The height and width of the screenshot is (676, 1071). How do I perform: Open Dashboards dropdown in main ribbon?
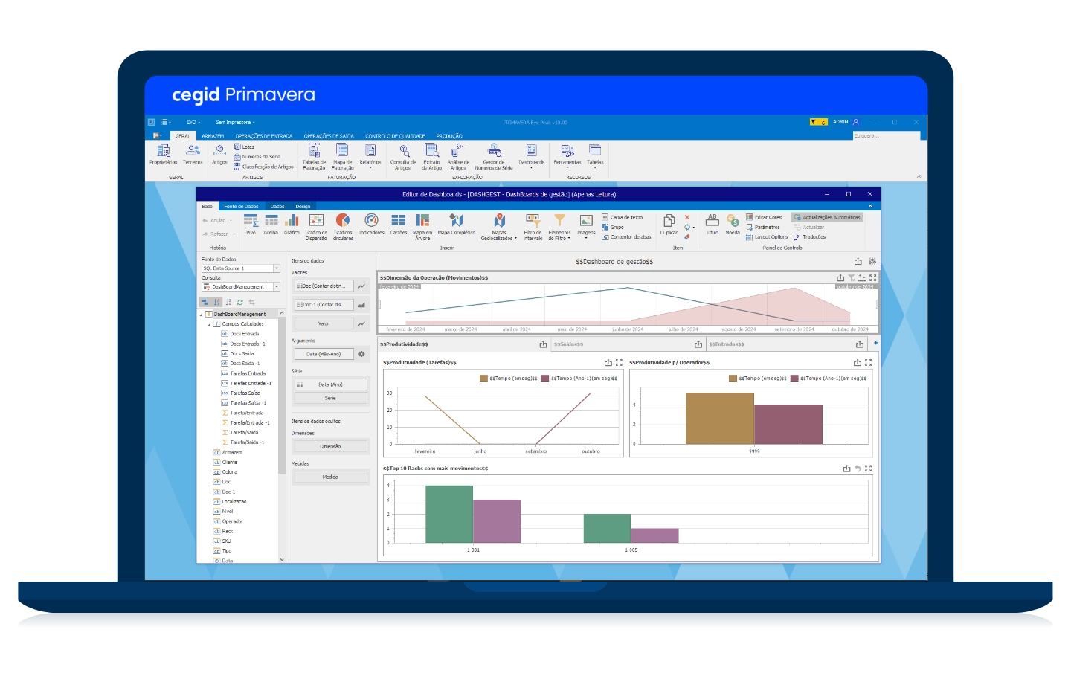point(531,157)
